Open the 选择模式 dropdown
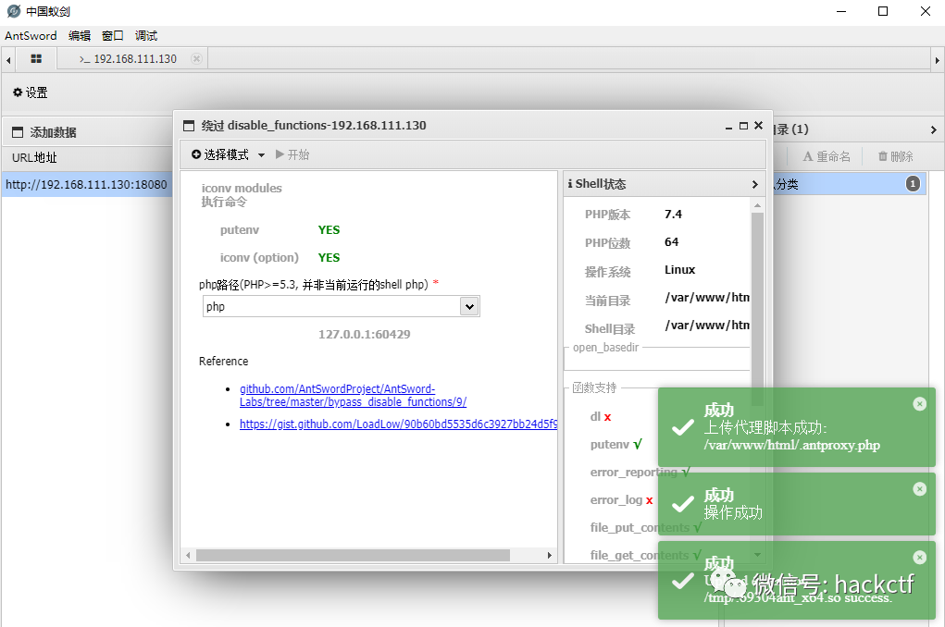The width and height of the screenshot is (945, 627). point(228,154)
